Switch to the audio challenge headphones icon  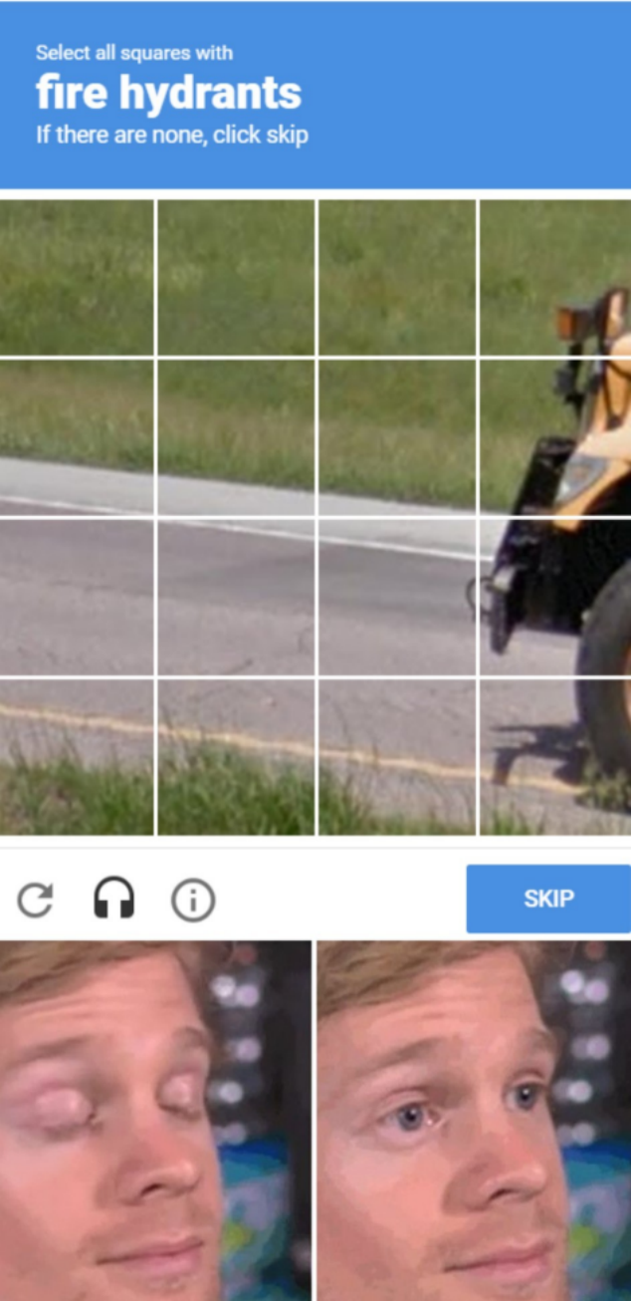click(113, 899)
